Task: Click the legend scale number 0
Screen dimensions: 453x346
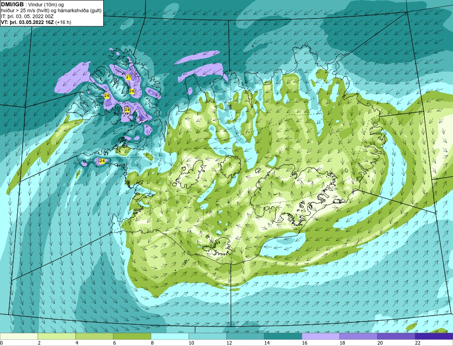Action: coord(1,343)
